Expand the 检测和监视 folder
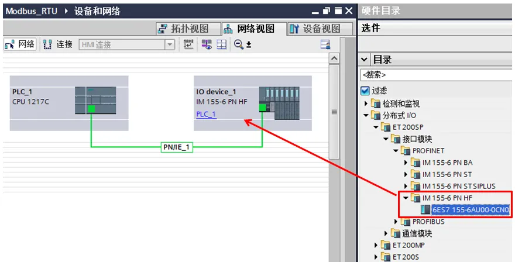515x262 pixels. pos(366,104)
